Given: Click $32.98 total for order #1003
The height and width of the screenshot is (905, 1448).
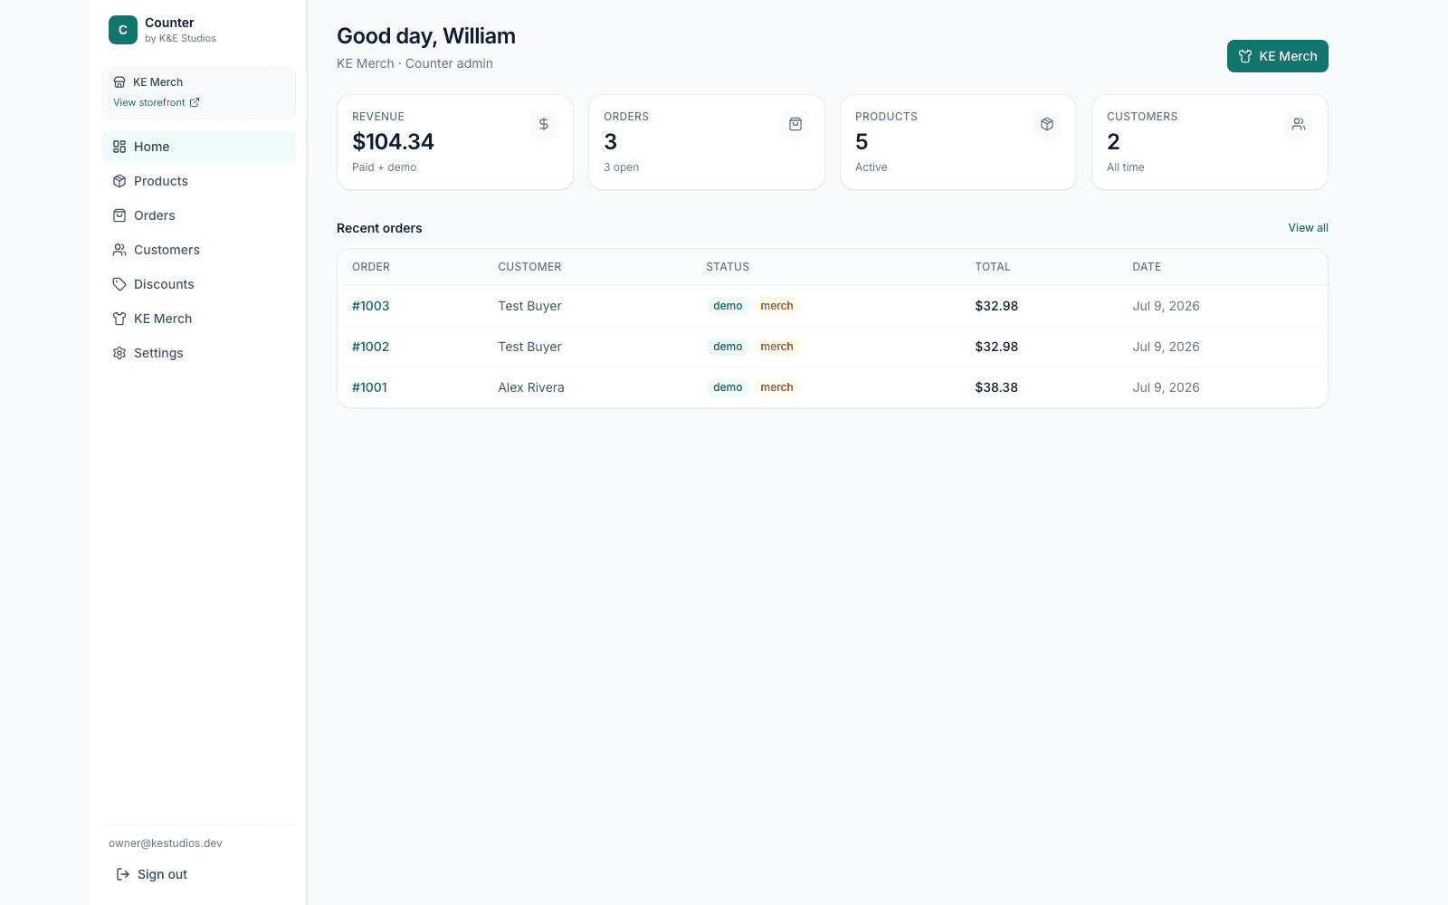Looking at the screenshot, I should point(996,306).
